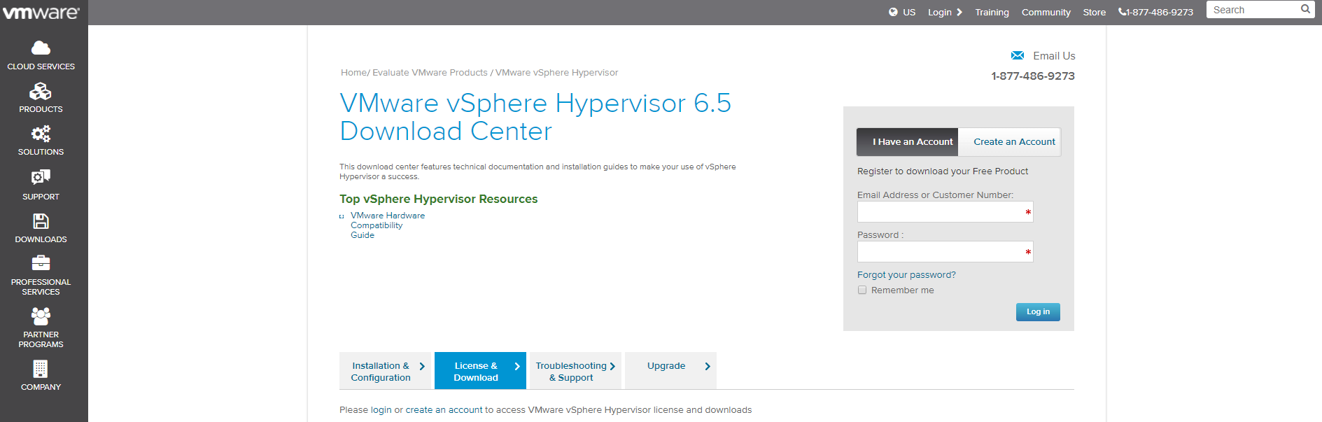
Task: Click the Cloud Services sidebar label
Action: [41, 66]
